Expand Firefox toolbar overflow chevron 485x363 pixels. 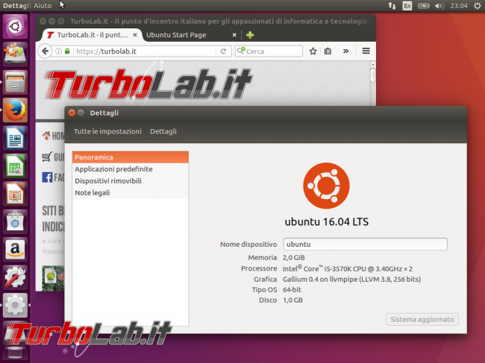[345, 51]
